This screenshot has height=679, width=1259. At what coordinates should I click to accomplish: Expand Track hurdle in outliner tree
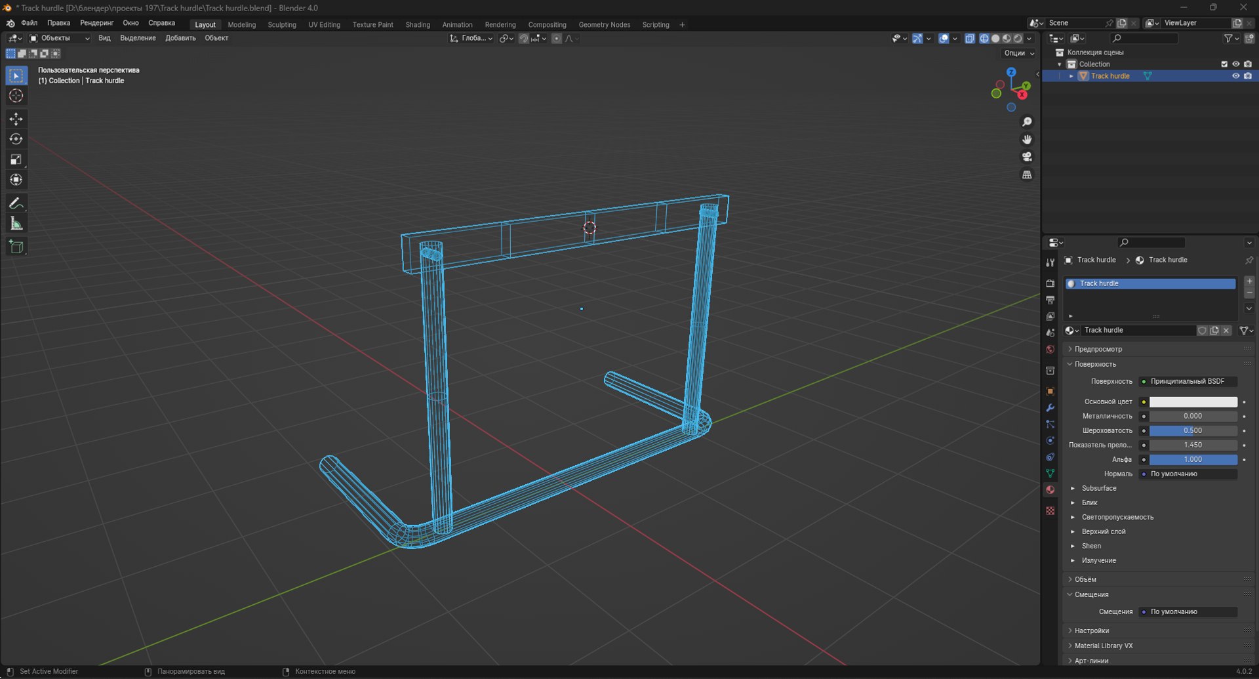pos(1071,76)
